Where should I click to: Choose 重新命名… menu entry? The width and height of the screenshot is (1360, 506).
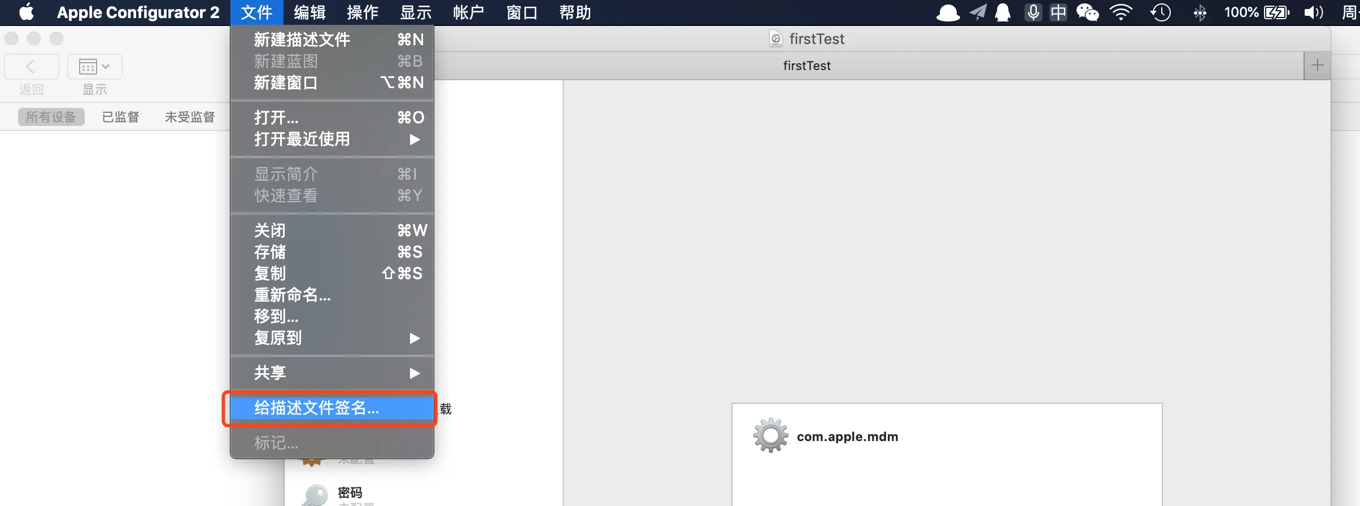coord(332,295)
